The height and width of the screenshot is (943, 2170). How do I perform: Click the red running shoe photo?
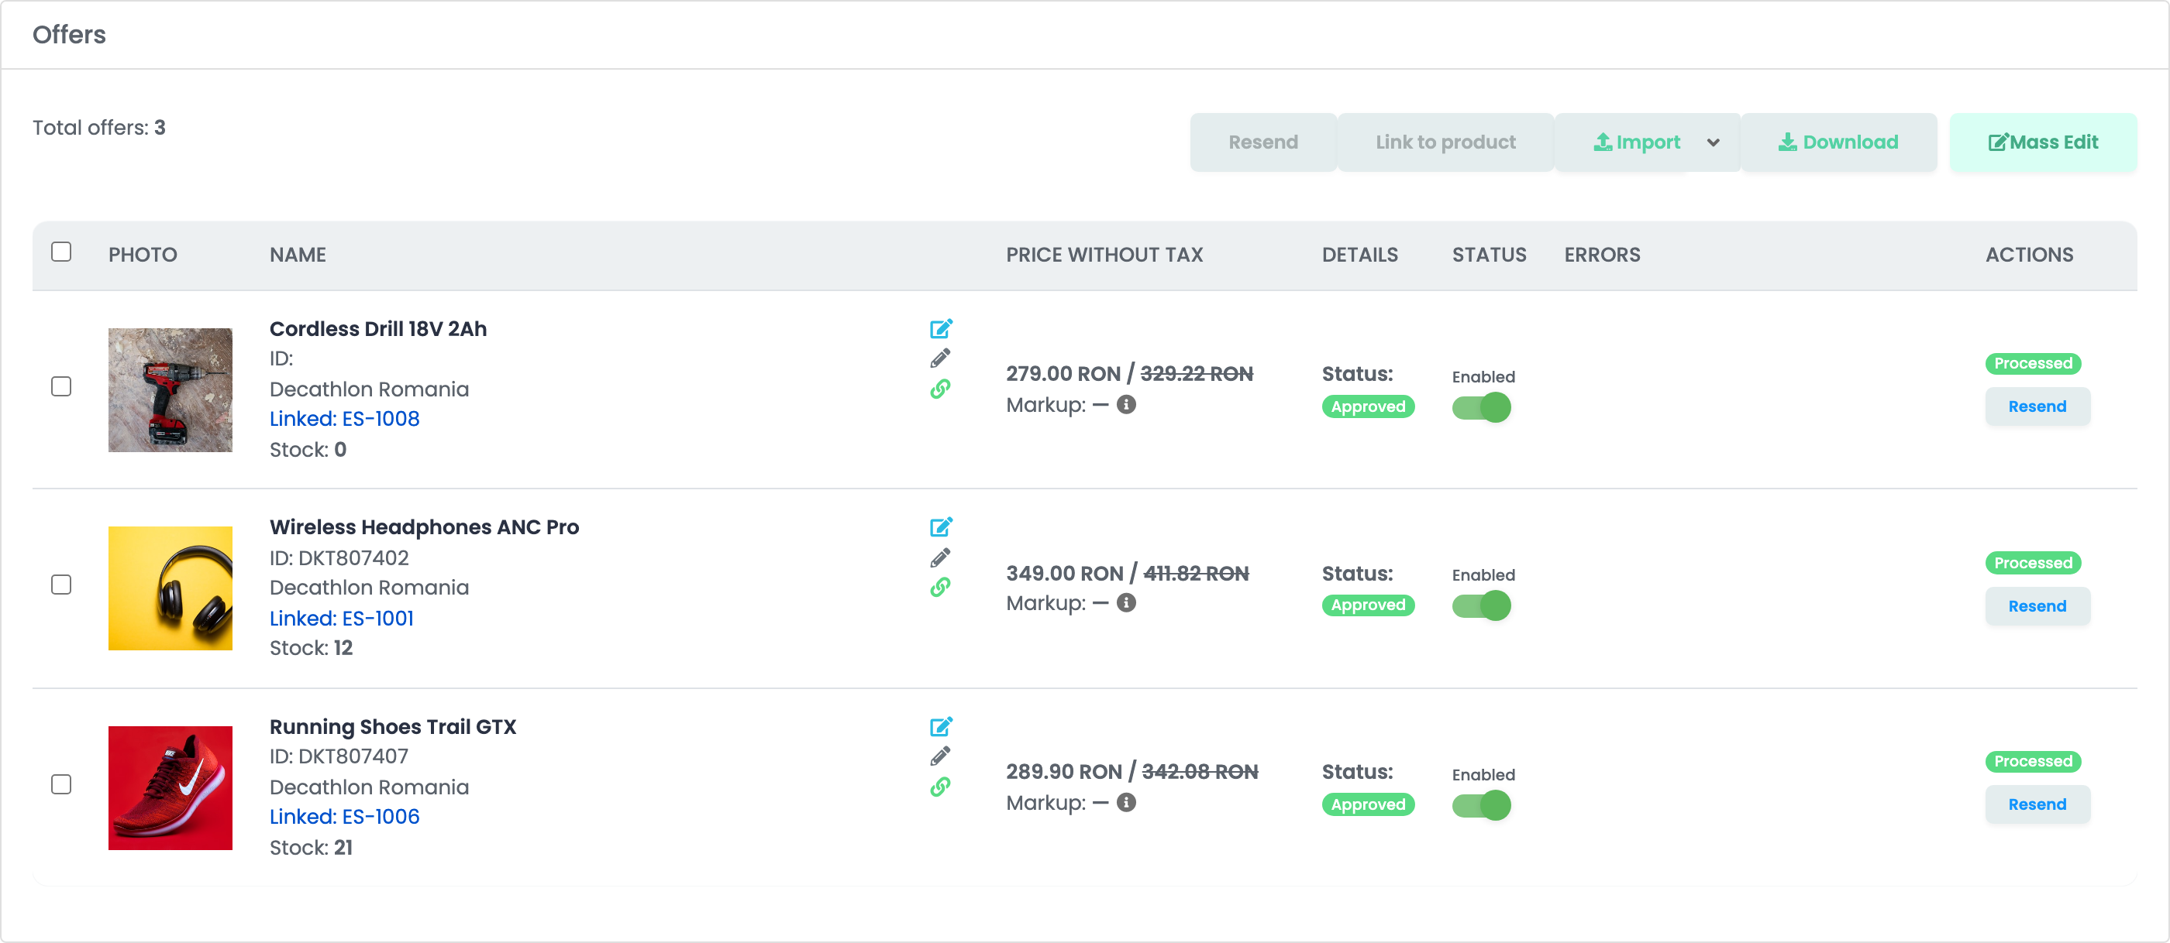[170, 788]
